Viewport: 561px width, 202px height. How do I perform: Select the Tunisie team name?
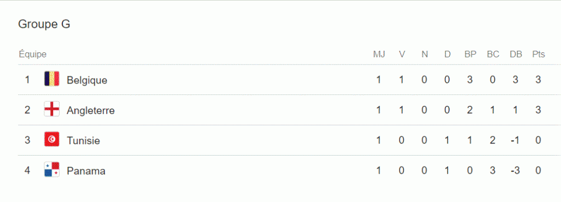pos(83,141)
